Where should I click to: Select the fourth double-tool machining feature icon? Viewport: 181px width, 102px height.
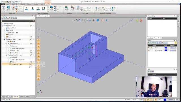click(x=44, y=9)
